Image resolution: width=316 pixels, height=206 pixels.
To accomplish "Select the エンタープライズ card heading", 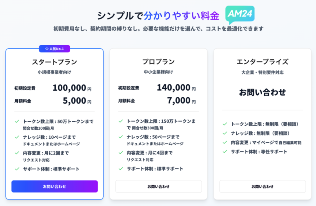I will pos(262,62).
